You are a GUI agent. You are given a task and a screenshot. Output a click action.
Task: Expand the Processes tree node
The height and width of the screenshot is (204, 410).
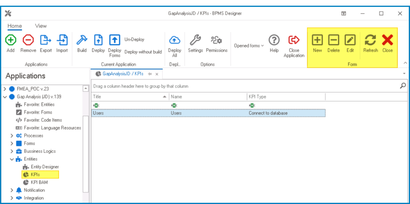tap(12, 136)
